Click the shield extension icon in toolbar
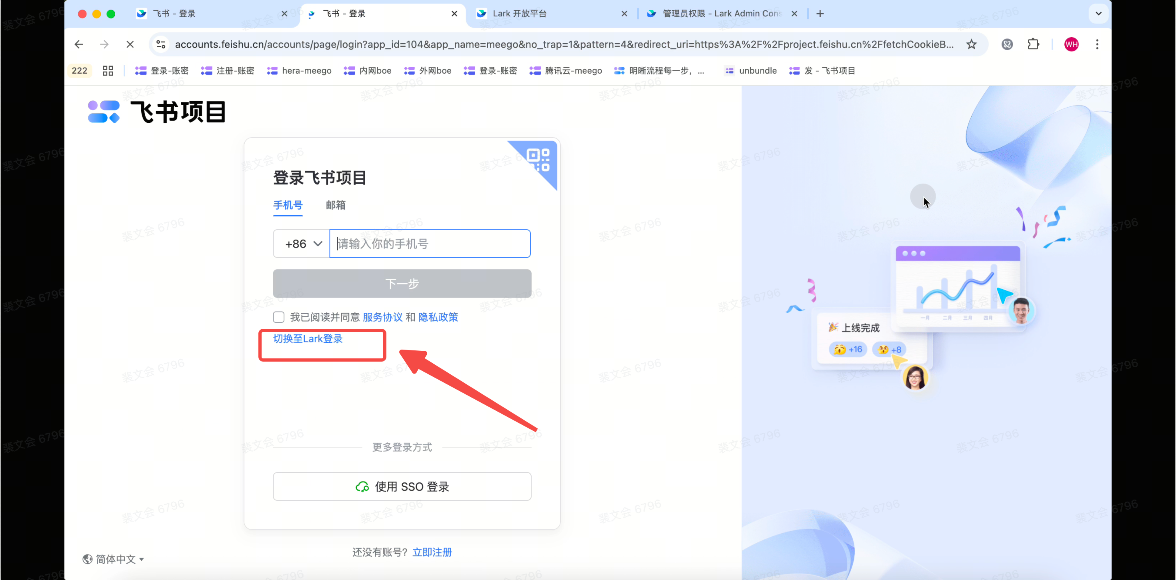The height and width of the screenshot is (580, 1176). pos(1007,44)
